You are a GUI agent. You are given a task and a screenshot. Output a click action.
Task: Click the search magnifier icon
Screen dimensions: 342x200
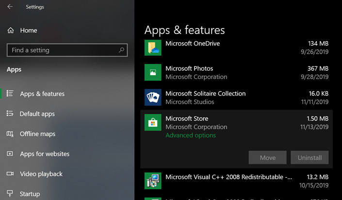121,50
